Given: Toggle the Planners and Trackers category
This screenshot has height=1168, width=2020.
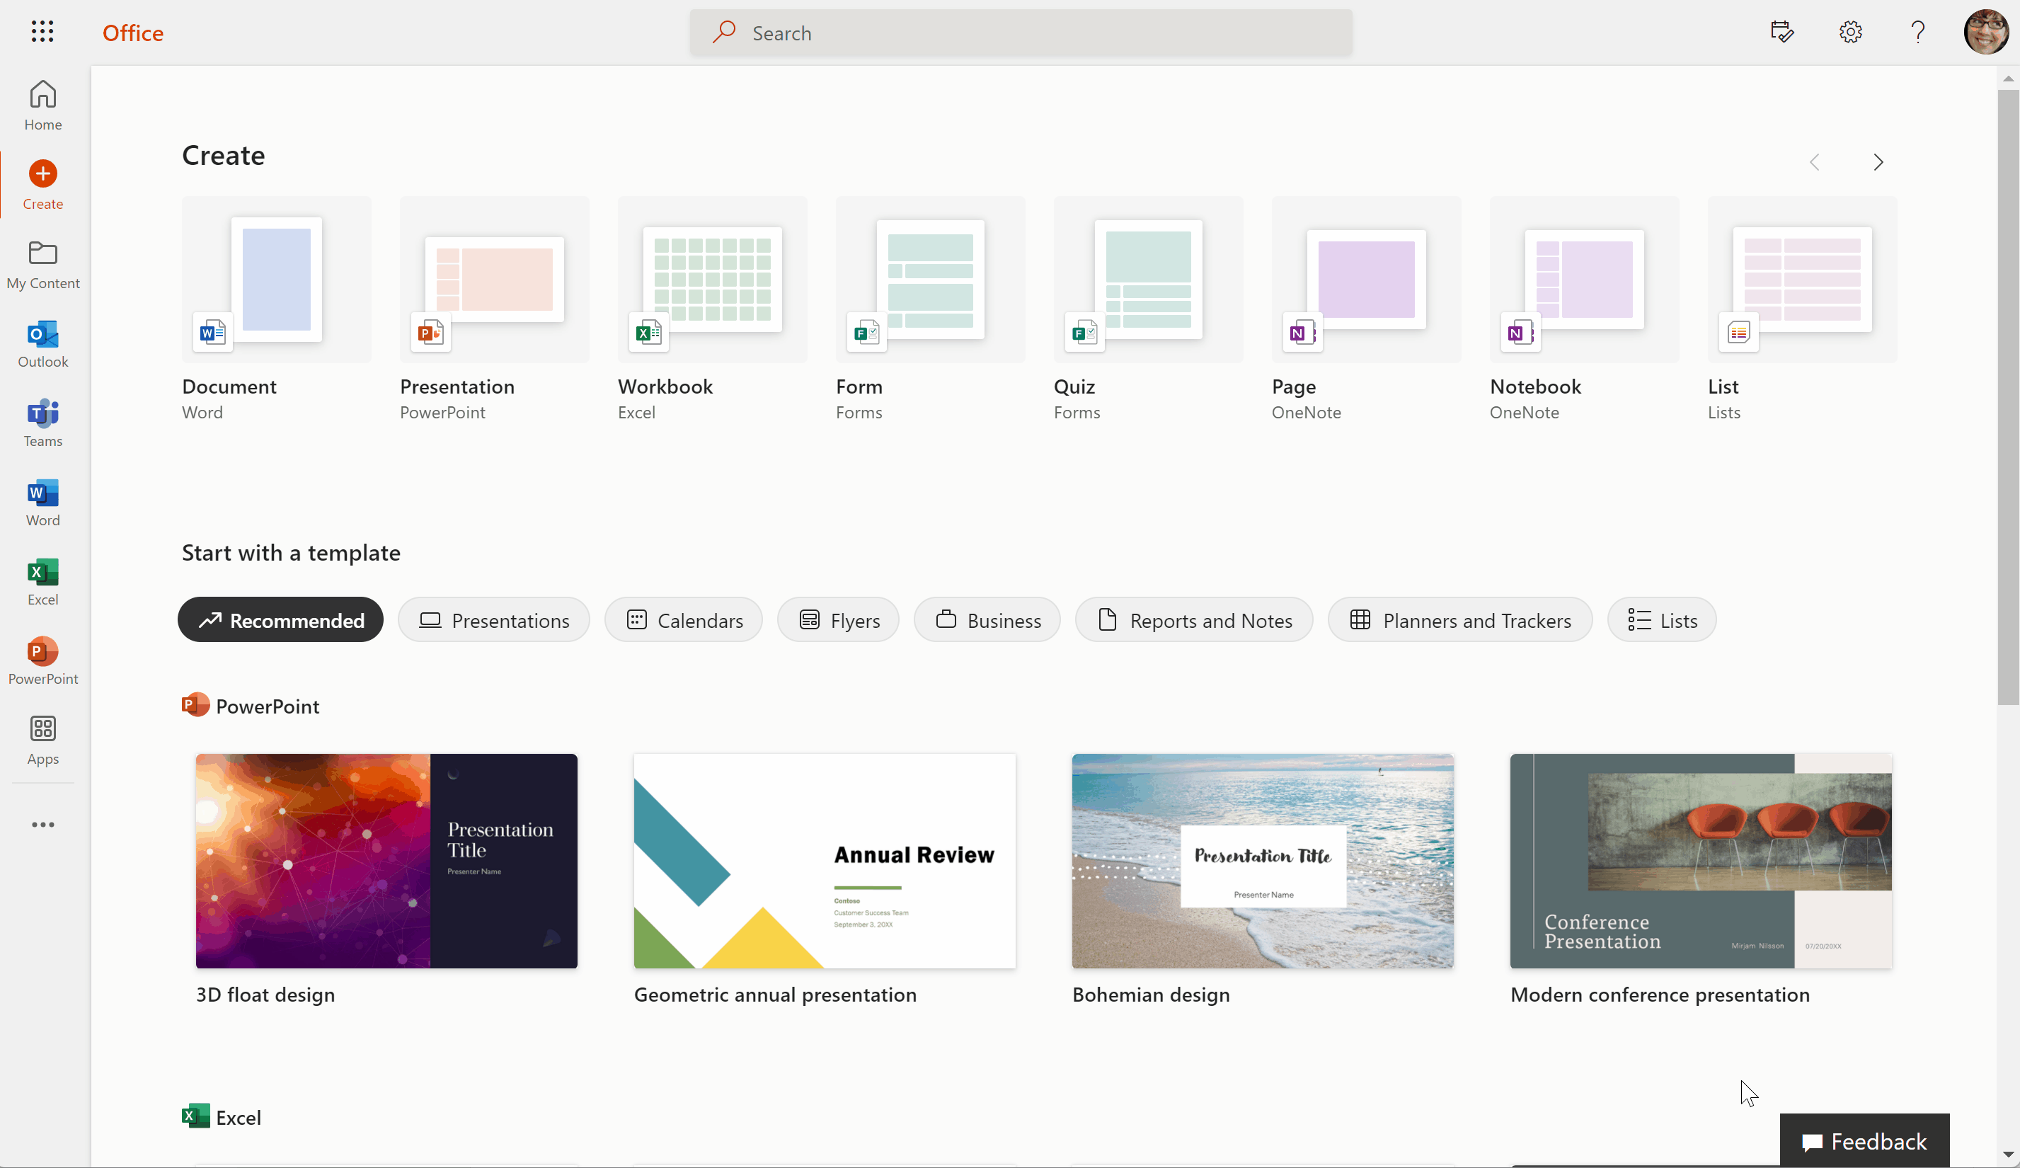Looking at the screenshot, I should point(1459,620).
